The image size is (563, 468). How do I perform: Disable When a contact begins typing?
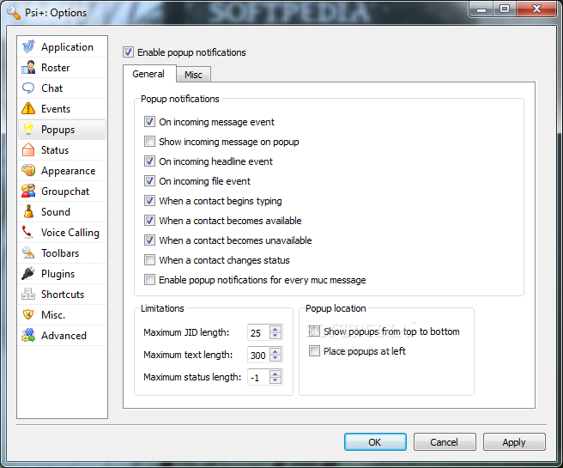(149, 201)
